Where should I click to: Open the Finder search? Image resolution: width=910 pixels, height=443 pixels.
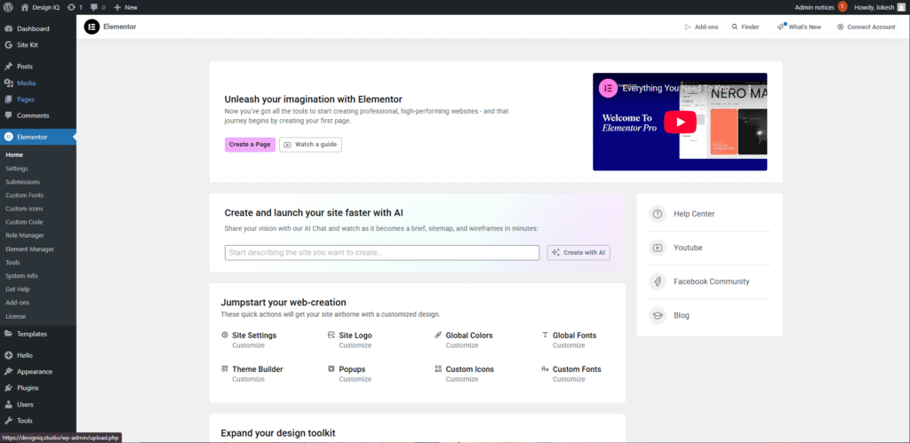click(x=746, y=27)
